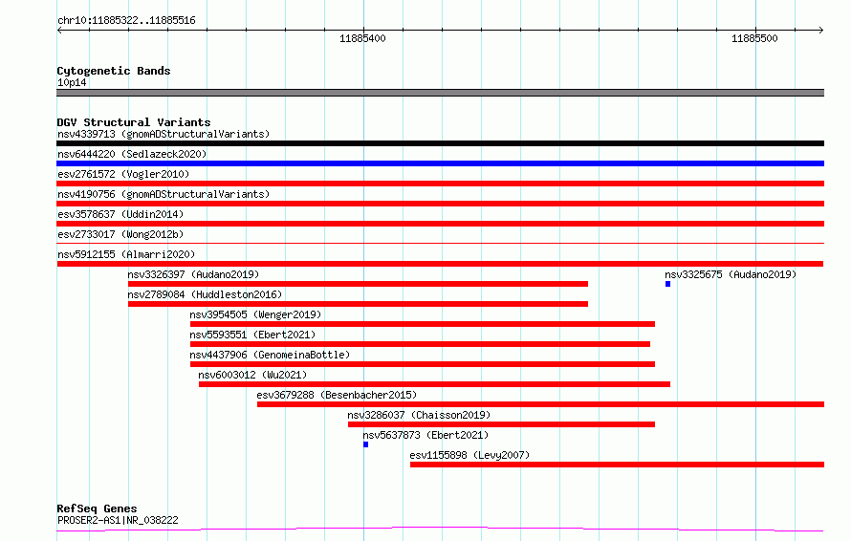Click the thin esv2733017 variant line

pyautogui.click(x=440, y=243)
